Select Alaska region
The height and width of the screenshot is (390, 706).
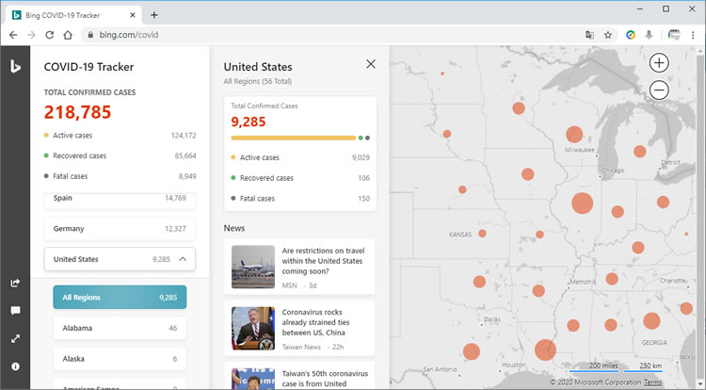pyautogui.click(x=120, y=359)
